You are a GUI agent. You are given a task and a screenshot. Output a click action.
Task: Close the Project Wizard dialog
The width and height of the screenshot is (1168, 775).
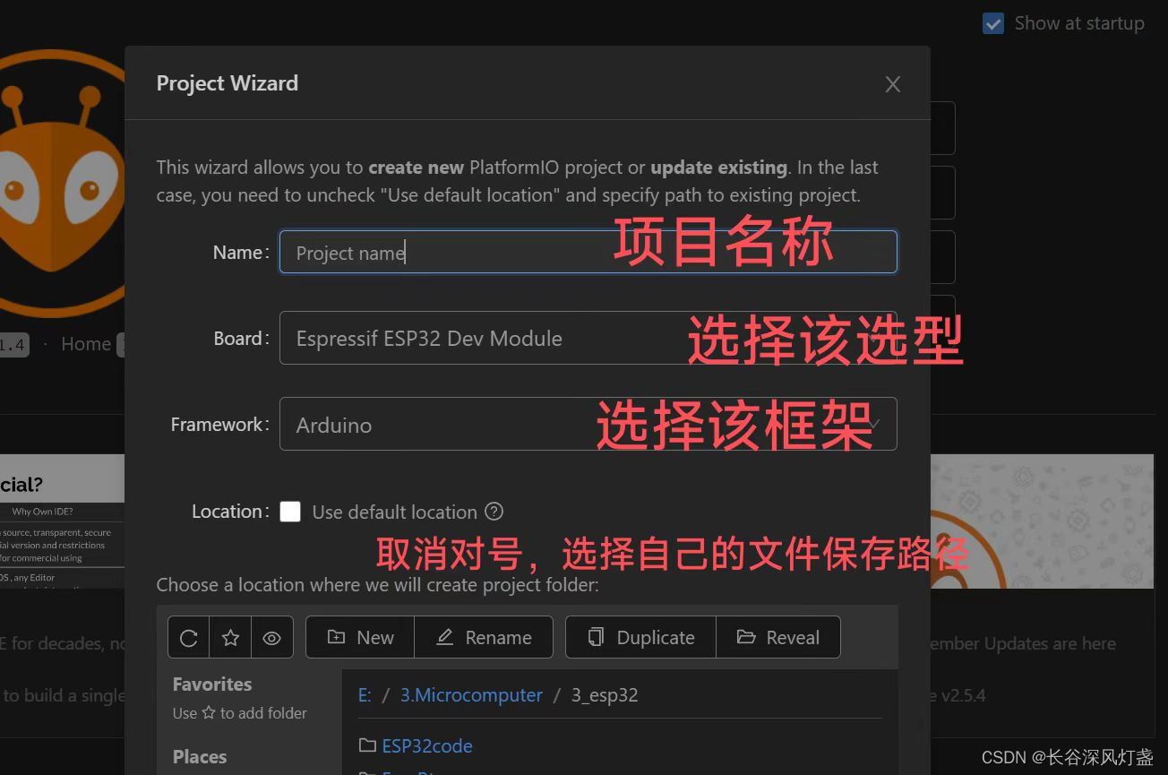(893, 84)
